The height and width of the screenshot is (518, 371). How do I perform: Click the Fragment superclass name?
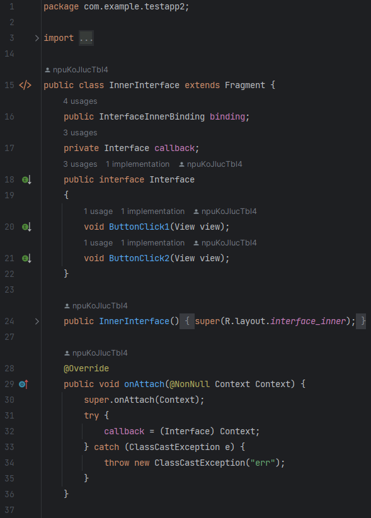pyautogui.click(x=245, y=85)
